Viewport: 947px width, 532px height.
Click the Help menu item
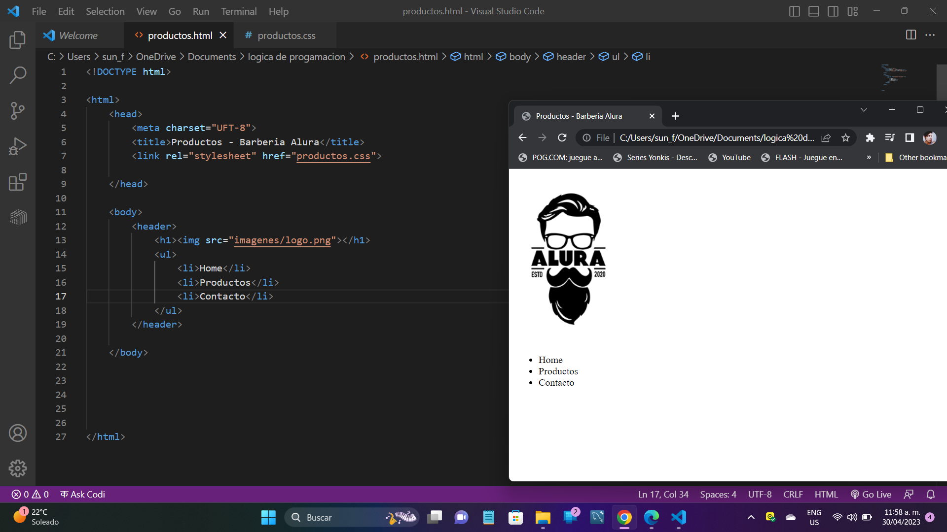pyautogui.click(x=278, y=11)
